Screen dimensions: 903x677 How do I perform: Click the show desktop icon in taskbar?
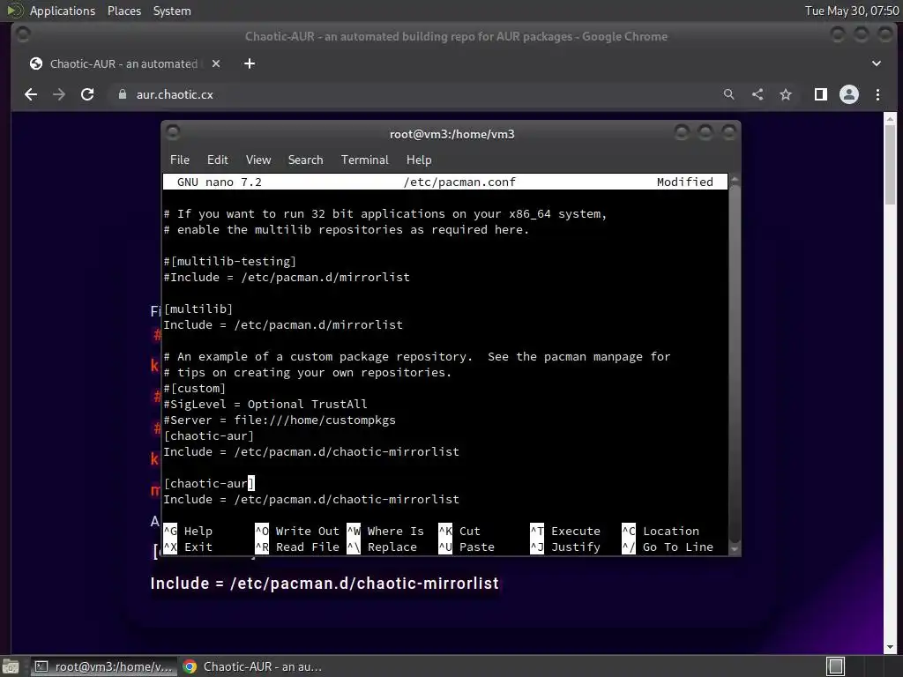pyautogui.click(x=11, y=666)
